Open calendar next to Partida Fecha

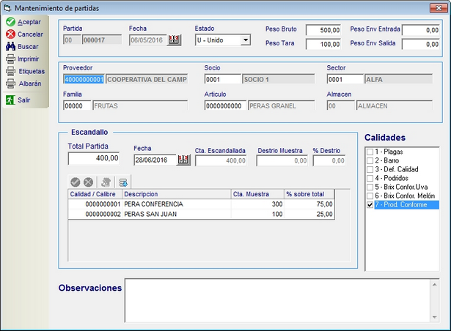(174, 40)
